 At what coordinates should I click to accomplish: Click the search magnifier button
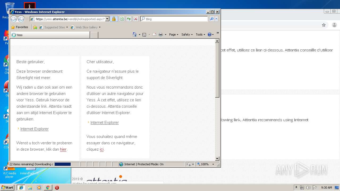tap(212, 19)
